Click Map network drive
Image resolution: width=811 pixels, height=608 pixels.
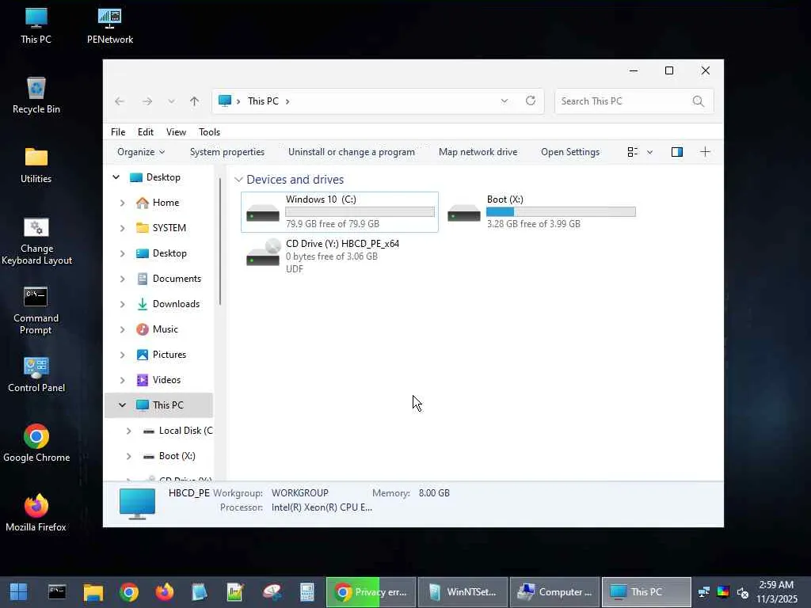pyautogui.click(x=478, y=152)
